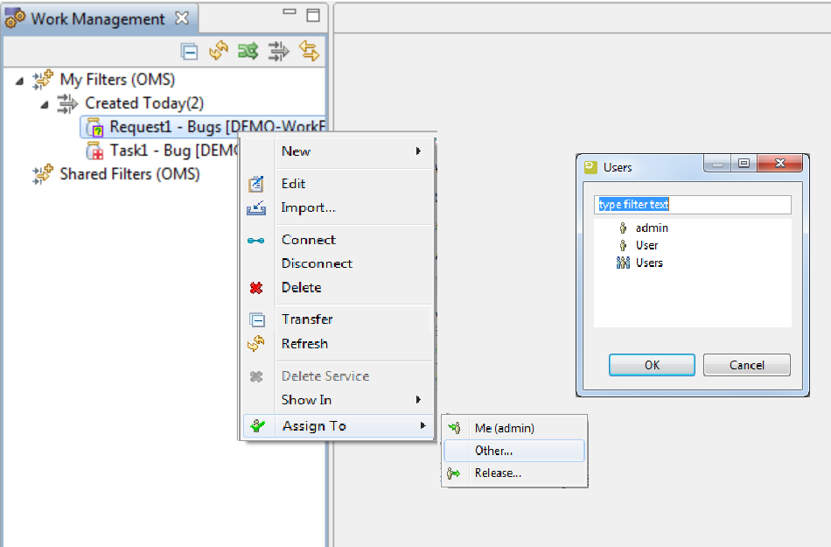Select Release... from the Assign To submenu
Screen dimensions: 831x547
pyautogui.click(x=498, y=473)
